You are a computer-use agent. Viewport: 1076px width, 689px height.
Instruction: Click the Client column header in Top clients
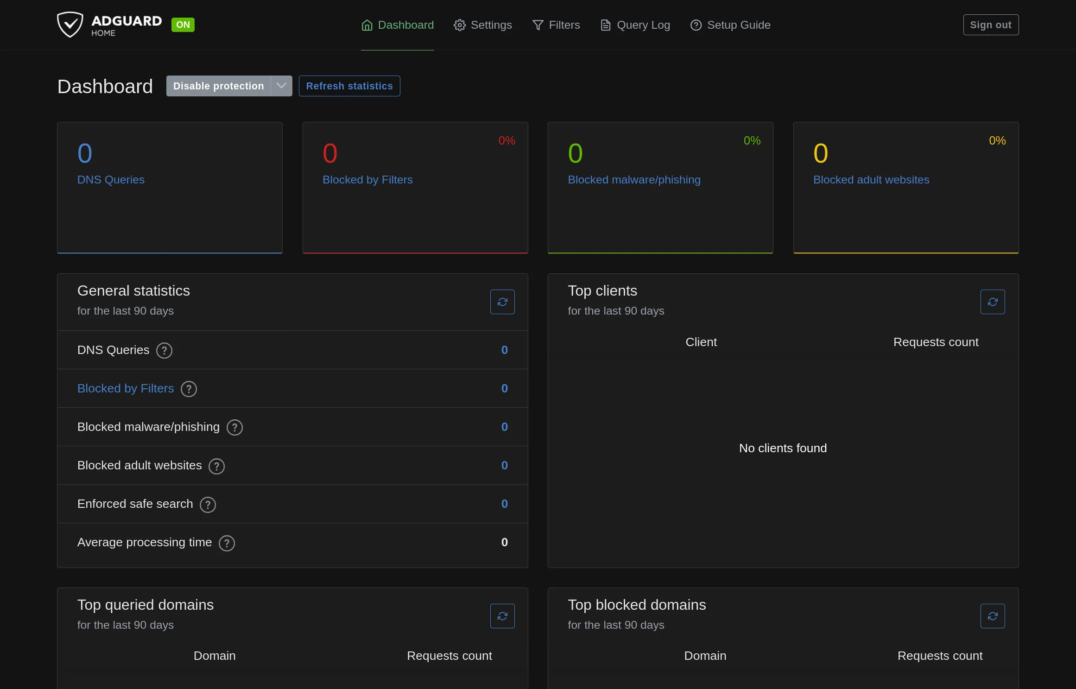(x=701, y=342)
